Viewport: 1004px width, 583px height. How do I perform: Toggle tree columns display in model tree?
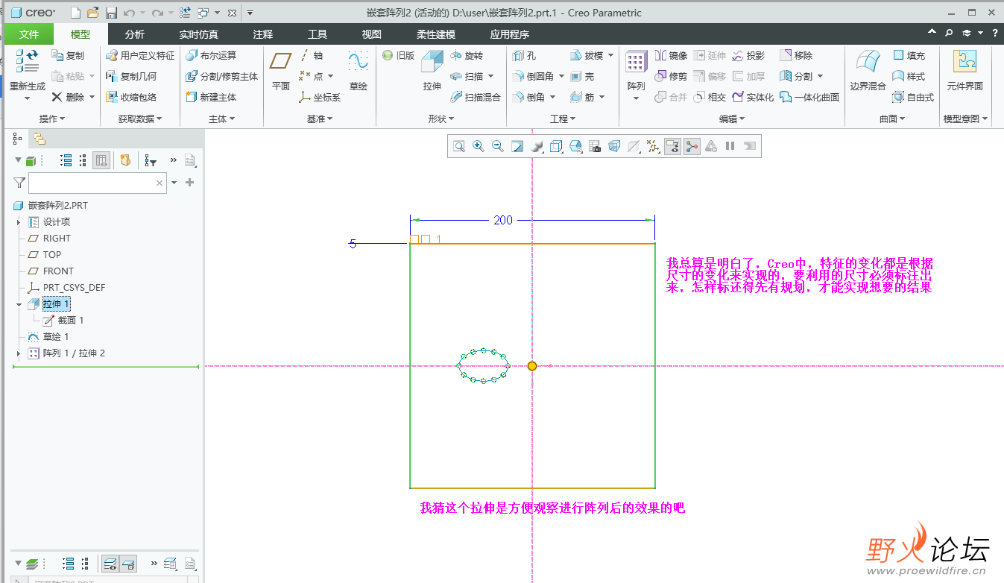tap(101, 160)
